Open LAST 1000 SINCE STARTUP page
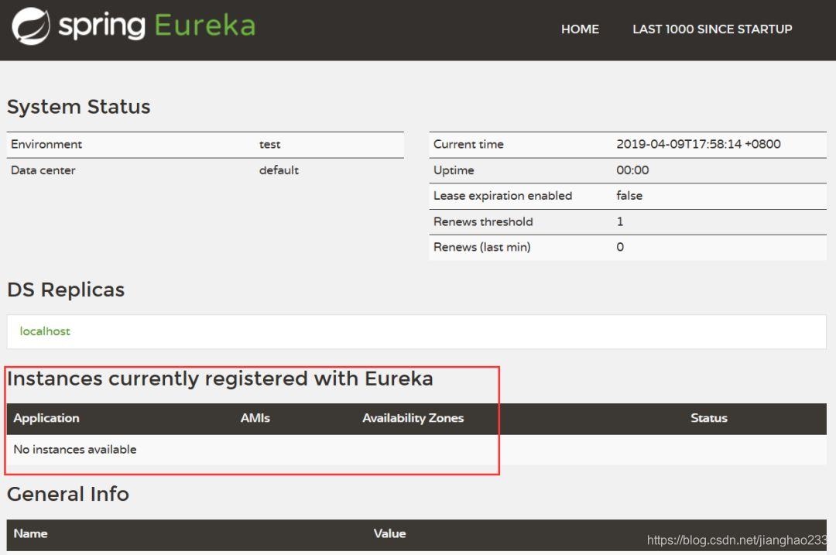 pyautogui.click(x=712, y=29)
